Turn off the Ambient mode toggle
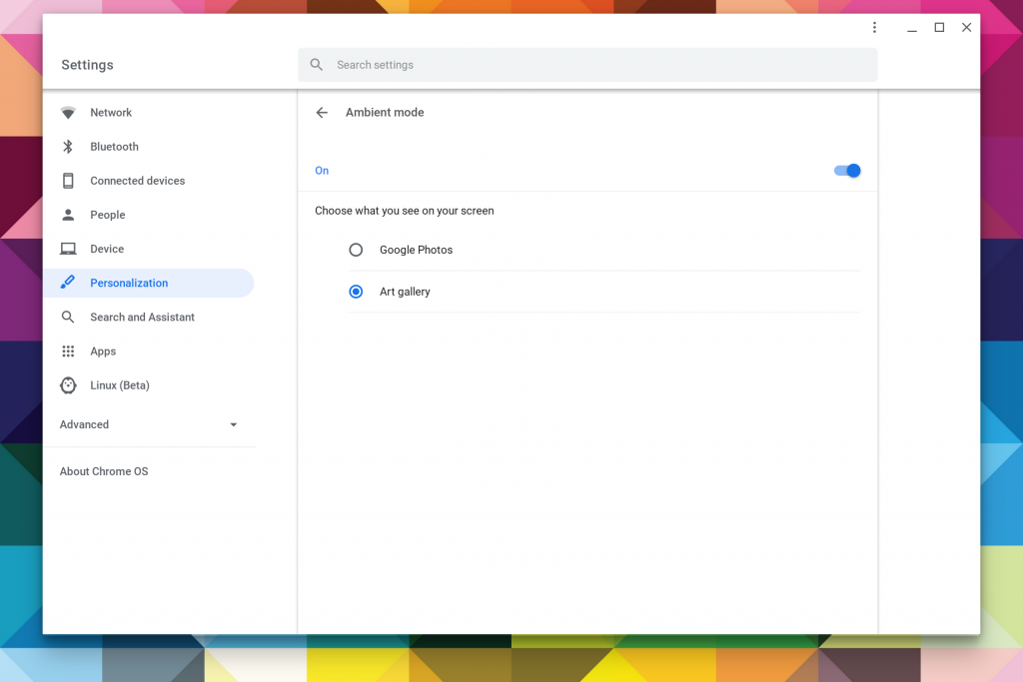 click(x=846, y=170)
